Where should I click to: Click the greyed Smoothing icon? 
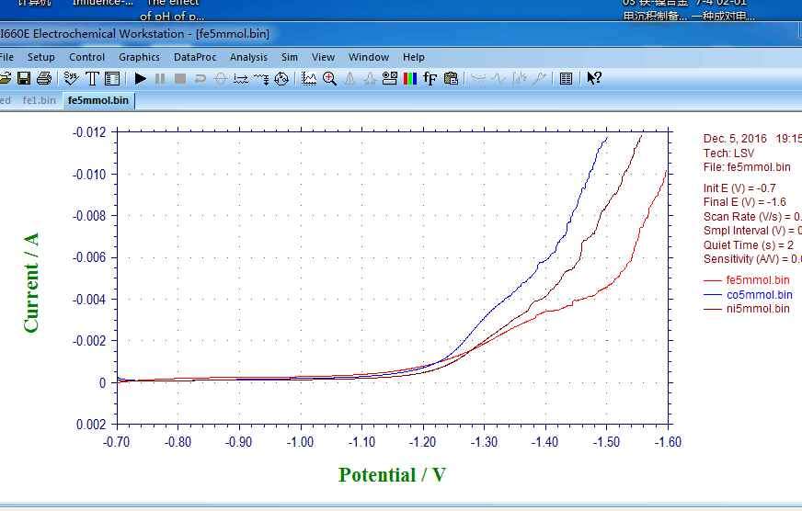478,79
